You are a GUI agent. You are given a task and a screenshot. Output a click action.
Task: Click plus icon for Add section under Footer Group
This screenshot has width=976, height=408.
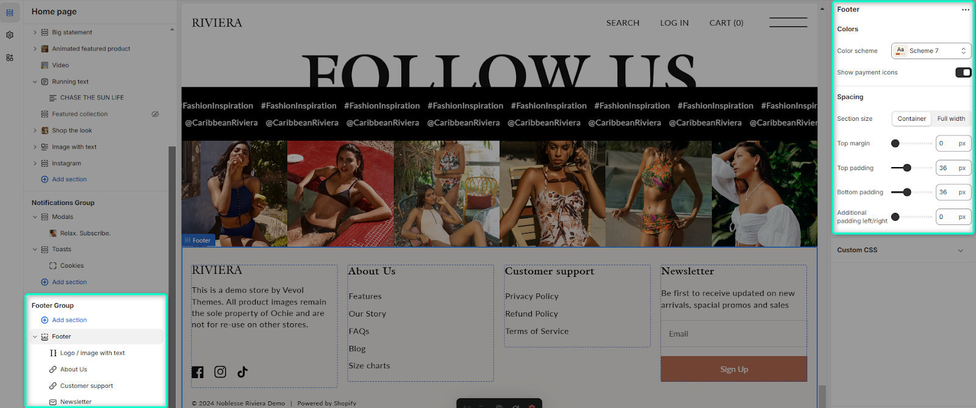[45, 320]
